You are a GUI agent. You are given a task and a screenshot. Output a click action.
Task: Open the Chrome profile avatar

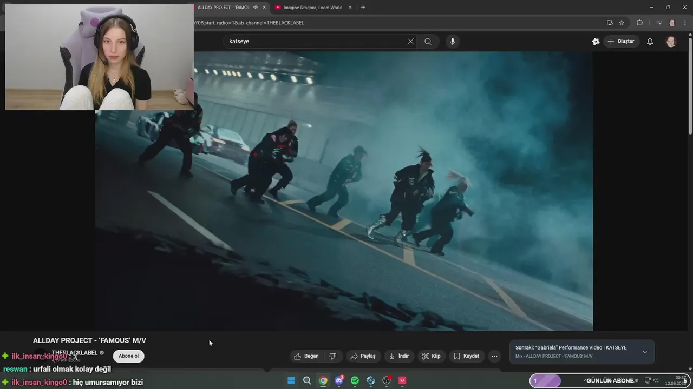click(x=672, y=23)
